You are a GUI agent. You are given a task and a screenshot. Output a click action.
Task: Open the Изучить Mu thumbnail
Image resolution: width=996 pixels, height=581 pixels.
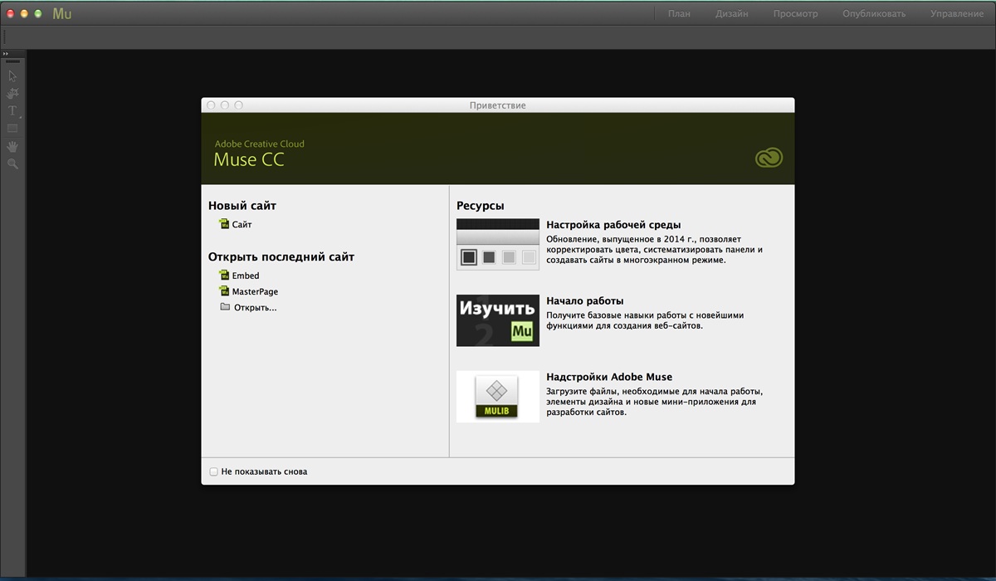[x=498, y=320]
